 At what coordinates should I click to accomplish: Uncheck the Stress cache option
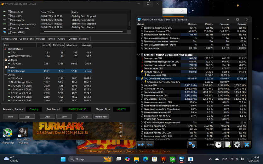coord(9,20)
